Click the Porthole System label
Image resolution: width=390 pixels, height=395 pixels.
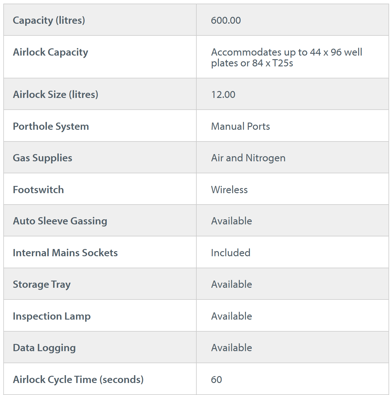click(x=51, y=126)
